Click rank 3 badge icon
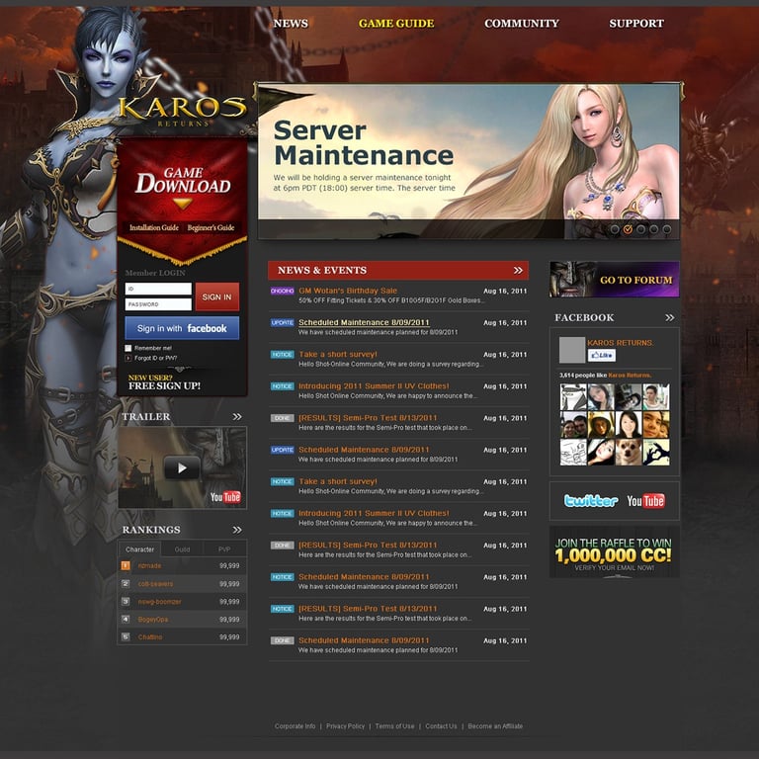Image resolution: width=759 pixels, height=759 pixels. click(126, 601)
